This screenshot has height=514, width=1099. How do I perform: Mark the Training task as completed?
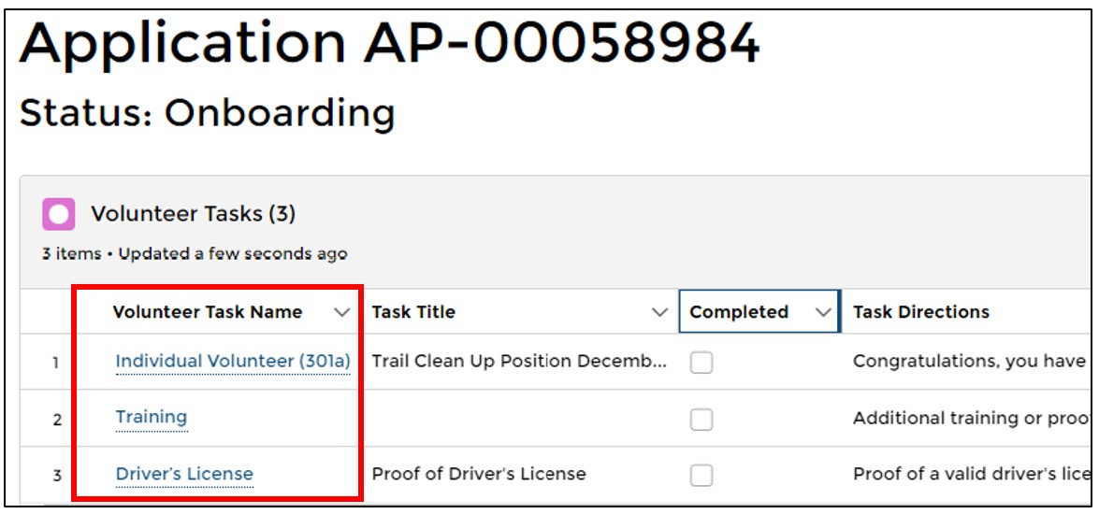point(701,420)
